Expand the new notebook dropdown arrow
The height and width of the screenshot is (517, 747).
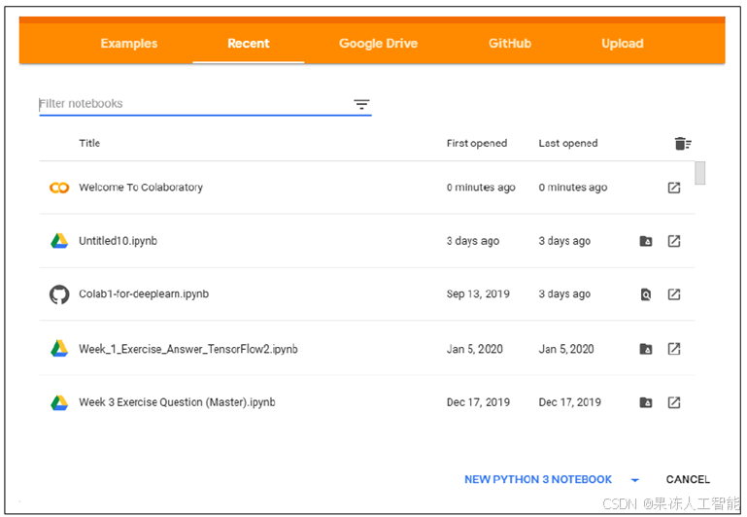tap(634, 480)
